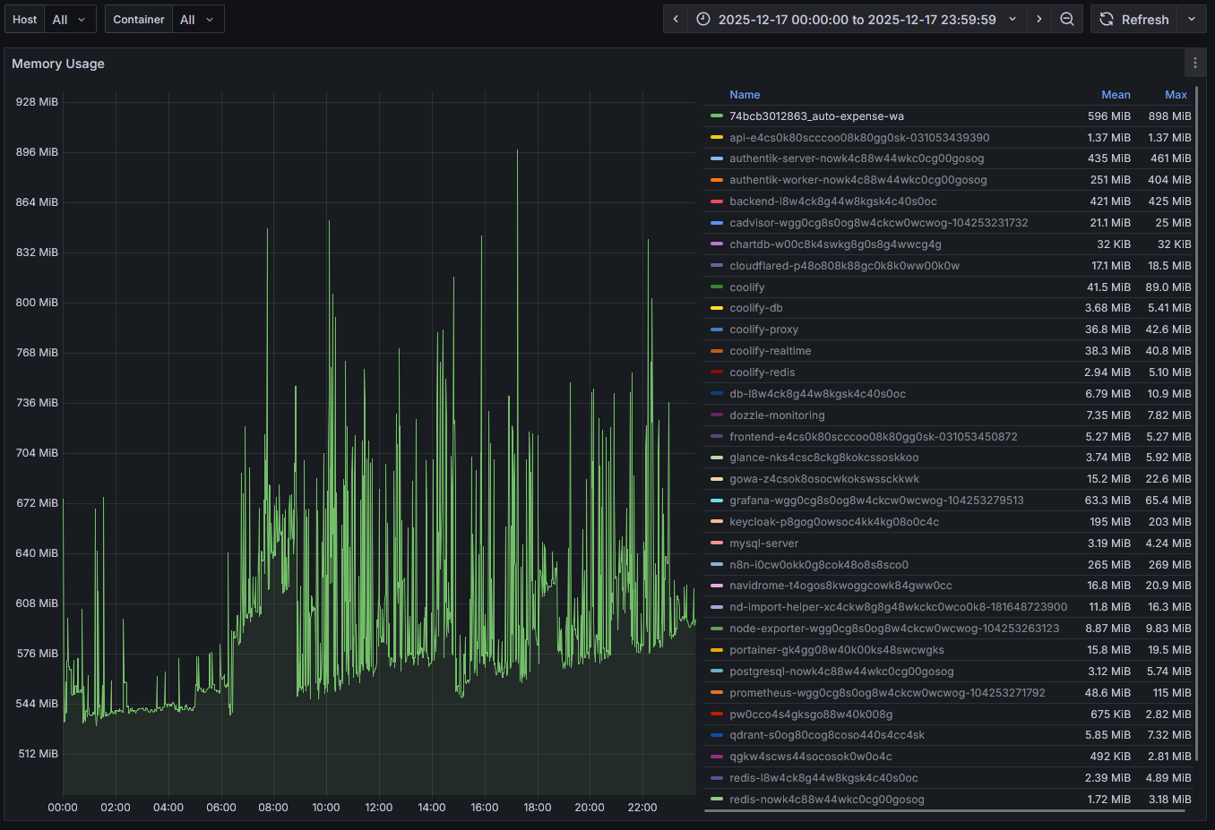Open the Host All dropdown
Screen dimensions: 1215x830
tap(70, 18)
